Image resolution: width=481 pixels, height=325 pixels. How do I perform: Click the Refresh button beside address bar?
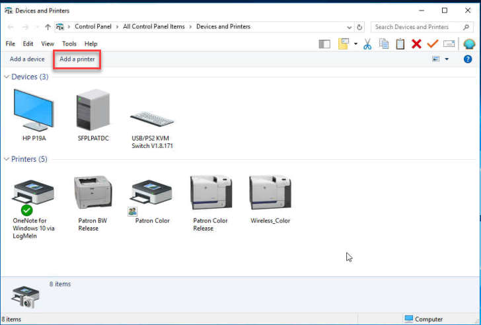point(359,27)
